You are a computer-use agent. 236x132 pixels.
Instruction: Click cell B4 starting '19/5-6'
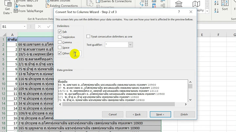pyautogui.click(x=36, y=54)
